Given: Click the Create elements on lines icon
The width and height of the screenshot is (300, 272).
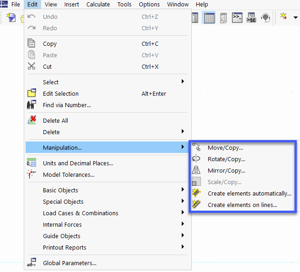Looking at the screenshot, I should point(196,204).
